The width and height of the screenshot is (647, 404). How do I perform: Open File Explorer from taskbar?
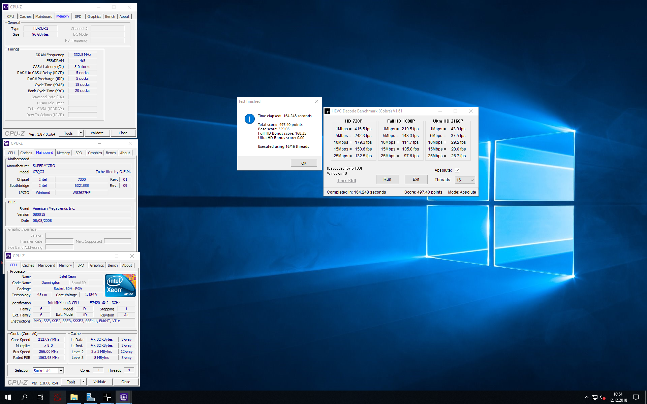click(x=74, y=397)
